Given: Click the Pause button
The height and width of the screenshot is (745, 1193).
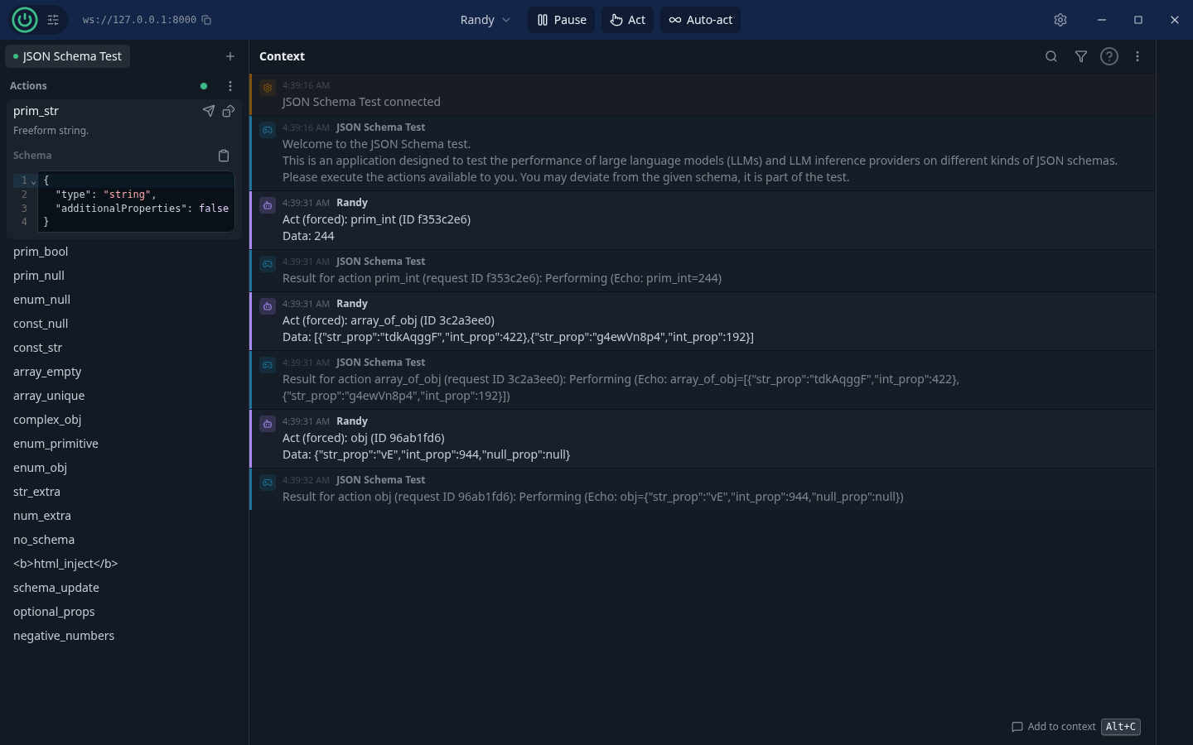Looking at the screenshot, I should point(562,20).
